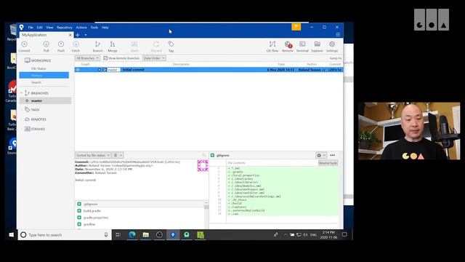Open Android Studio from the taskbar
Viewport: 465px width, 262px height.
pos(187,234)
